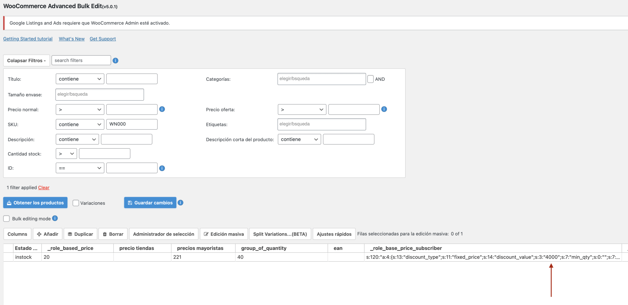Click the Descripción text input
The height and width of the screenshot is (305, 628).
click(x=127, y=139)
